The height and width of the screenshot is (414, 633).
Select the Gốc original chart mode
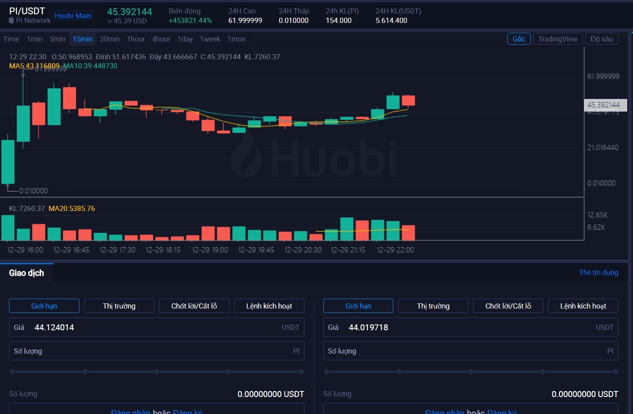[518, 39]
